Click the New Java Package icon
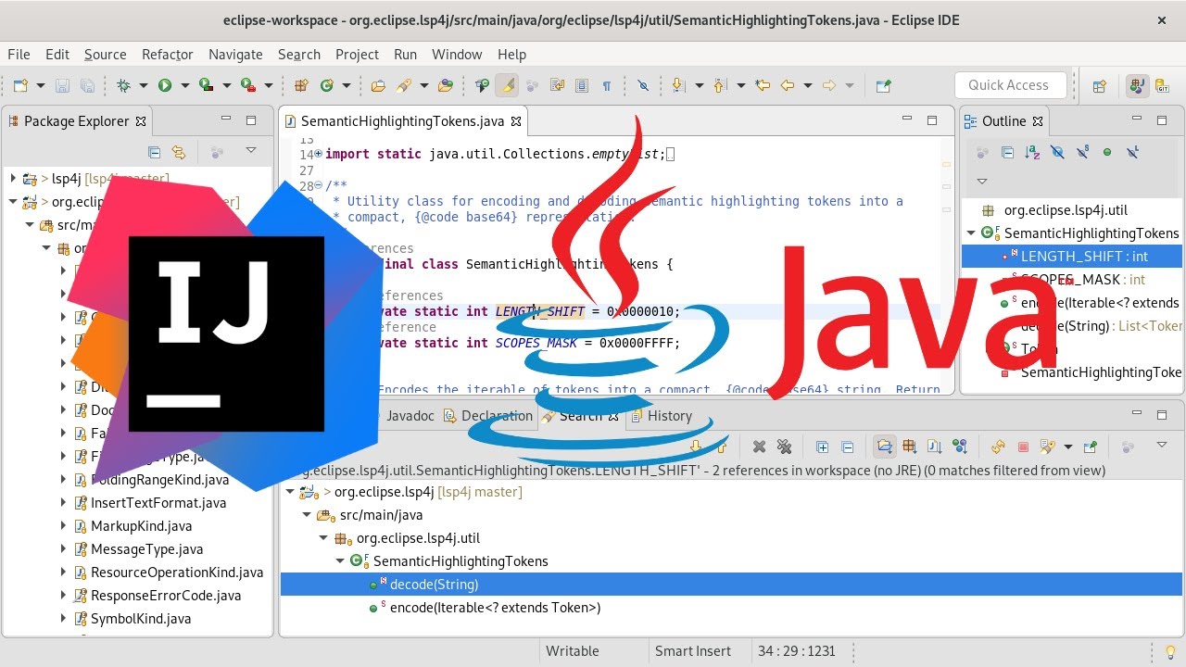This screenshot has height=667, width=1186. tap(300, 85)
